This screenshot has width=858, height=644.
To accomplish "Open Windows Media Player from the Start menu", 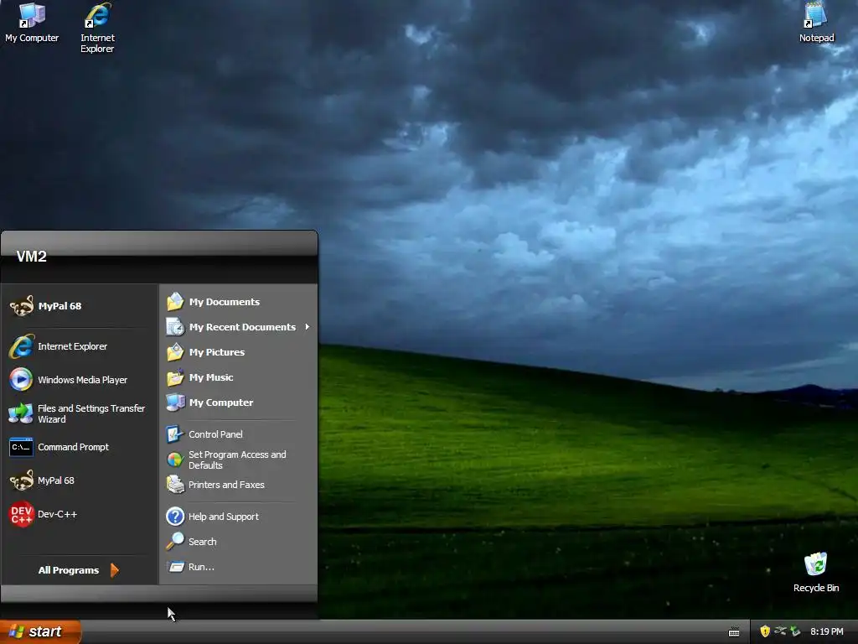I will tap(80, 380).
